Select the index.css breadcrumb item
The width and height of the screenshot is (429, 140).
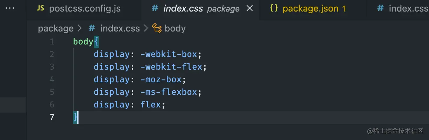click(x=120, y=28)
